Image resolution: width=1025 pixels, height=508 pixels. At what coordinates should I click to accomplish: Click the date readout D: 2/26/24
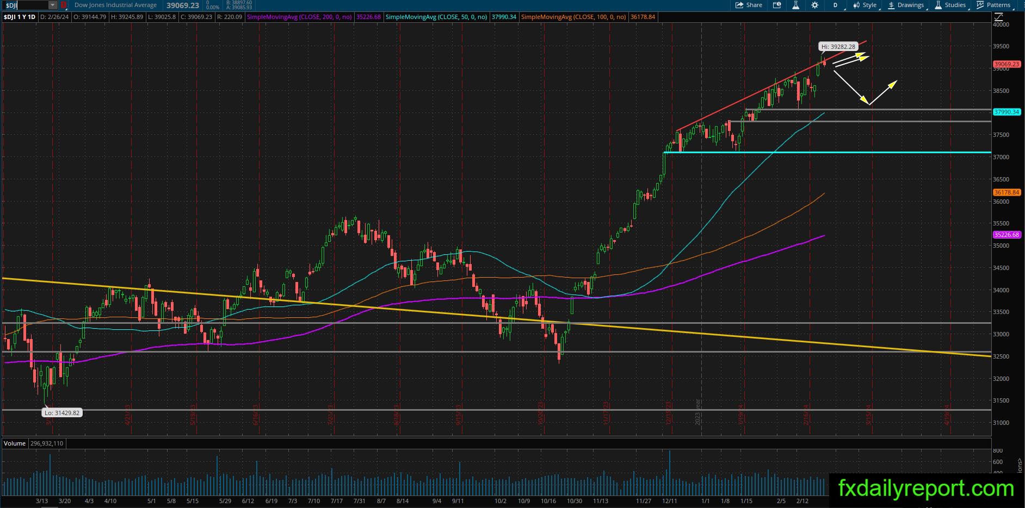54,17
